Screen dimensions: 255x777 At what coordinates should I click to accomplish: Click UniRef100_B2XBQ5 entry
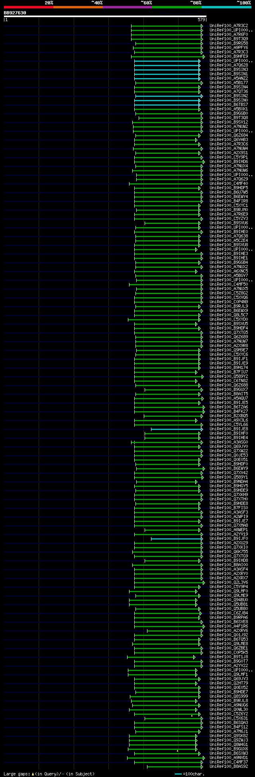coord(229,416)
